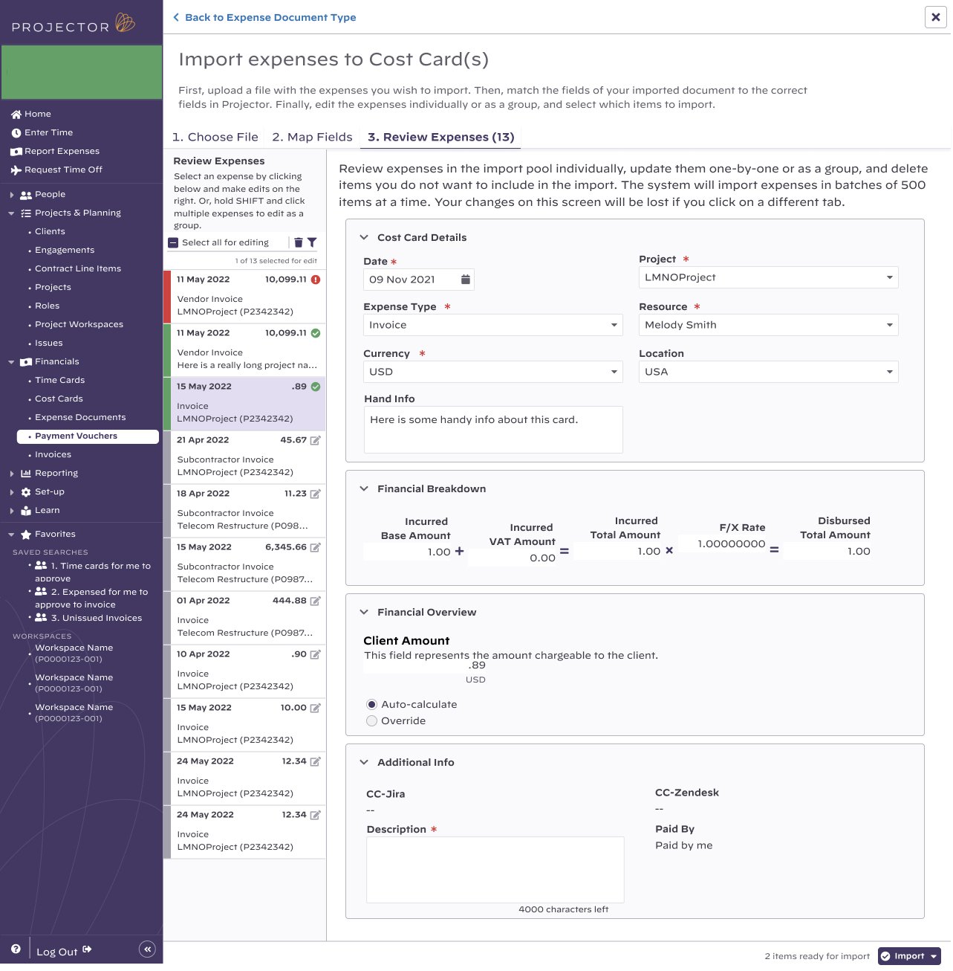This screenshot has width=953, height=971.
Task: Click the Home icon in sidebar
Action: tap(16, 114)
